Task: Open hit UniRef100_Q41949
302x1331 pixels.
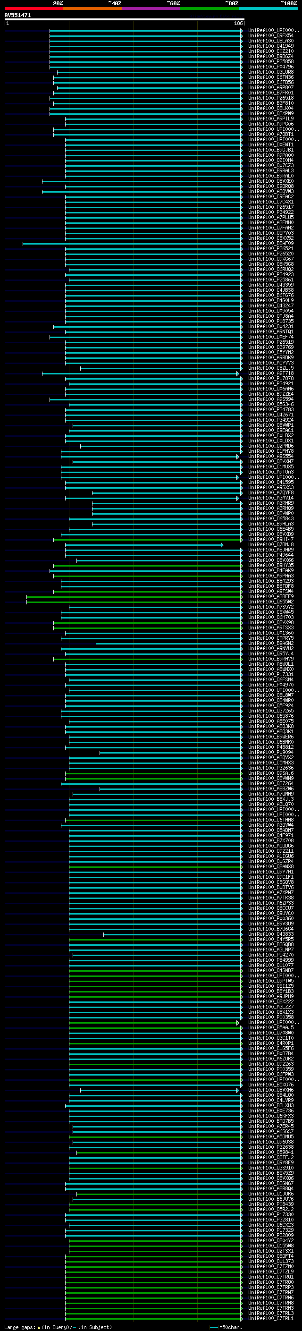Action: point(271,46)
